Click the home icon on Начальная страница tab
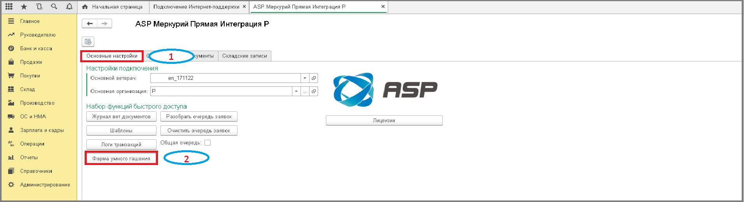 pos(85,7)
